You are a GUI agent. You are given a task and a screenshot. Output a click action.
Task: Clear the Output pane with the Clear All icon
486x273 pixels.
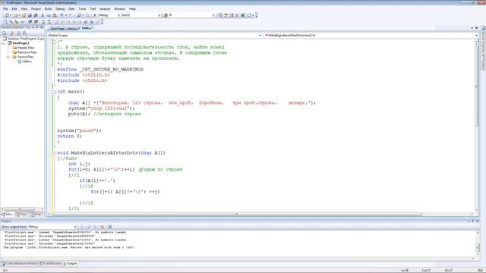pos(102,227)
